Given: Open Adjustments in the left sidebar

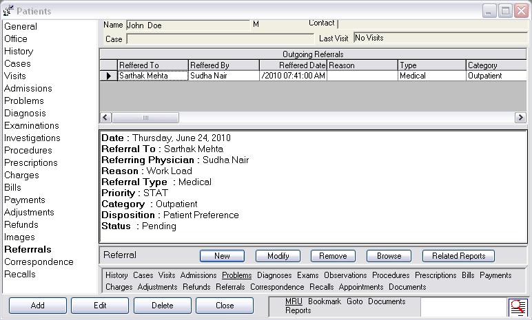Looking at the screenshot, I should click(x=29, y=212).
